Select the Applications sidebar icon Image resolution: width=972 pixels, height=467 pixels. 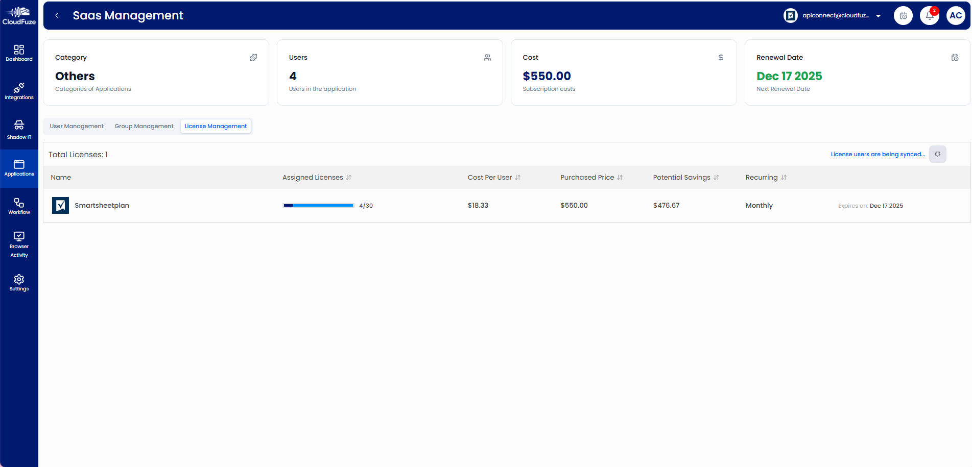click(19, 168)
